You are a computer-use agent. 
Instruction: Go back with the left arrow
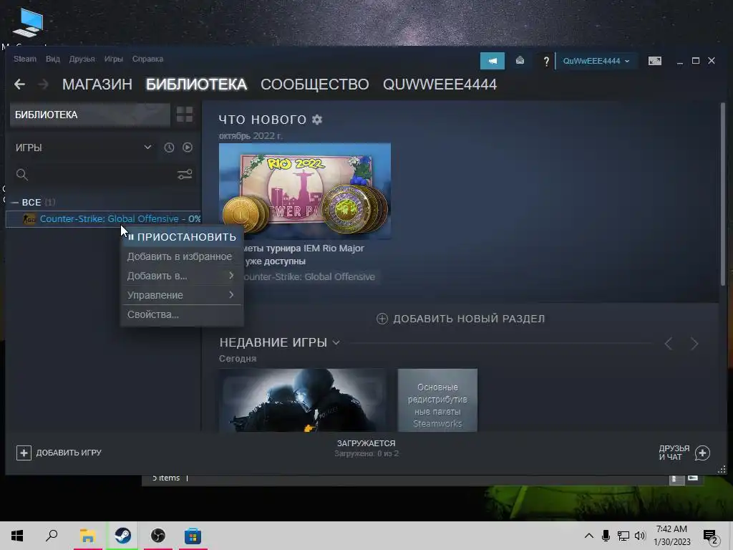tap(19, 85)
